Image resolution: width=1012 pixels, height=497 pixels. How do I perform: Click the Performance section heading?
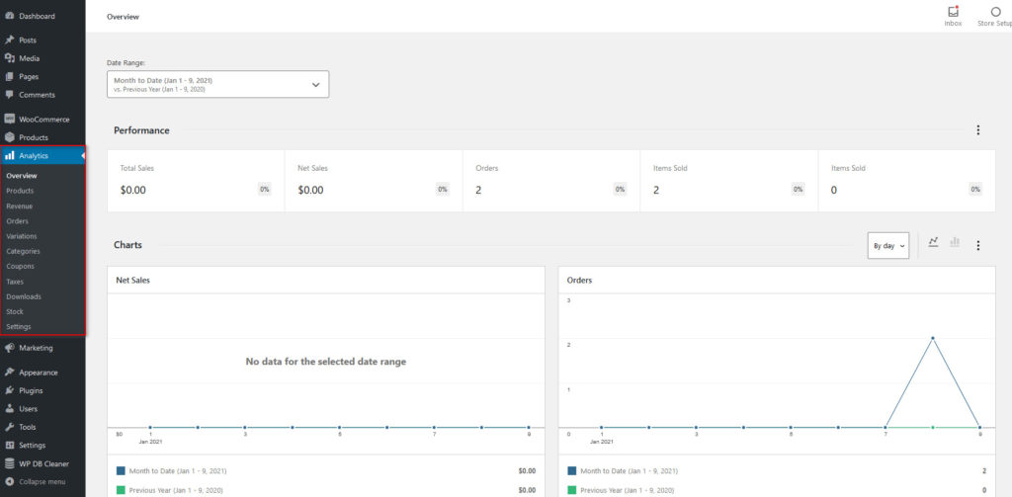point(141,130)
